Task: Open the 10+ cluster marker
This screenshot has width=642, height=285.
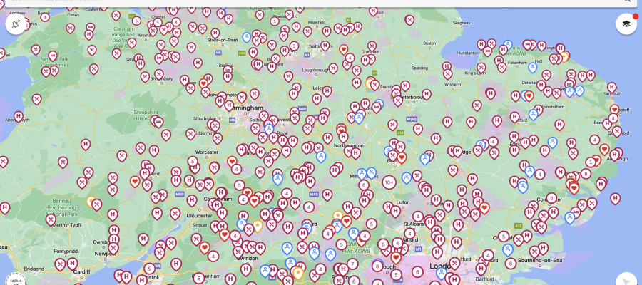Action: coord(389,182)
